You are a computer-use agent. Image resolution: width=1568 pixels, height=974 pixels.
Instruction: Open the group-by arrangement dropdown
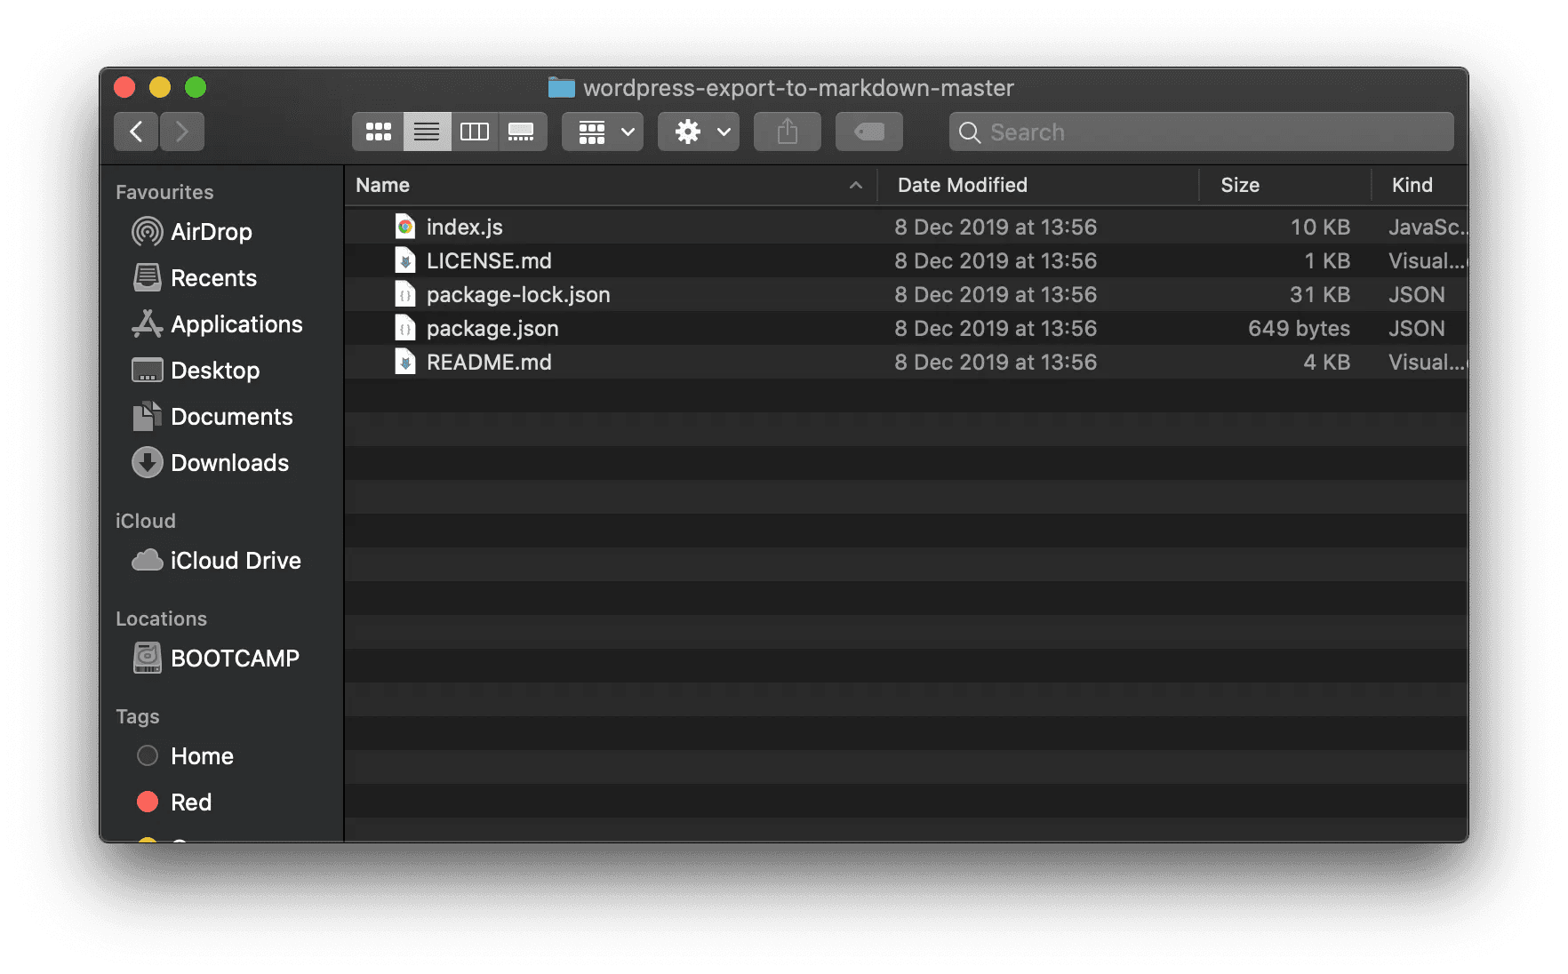[x=603, y=132]
